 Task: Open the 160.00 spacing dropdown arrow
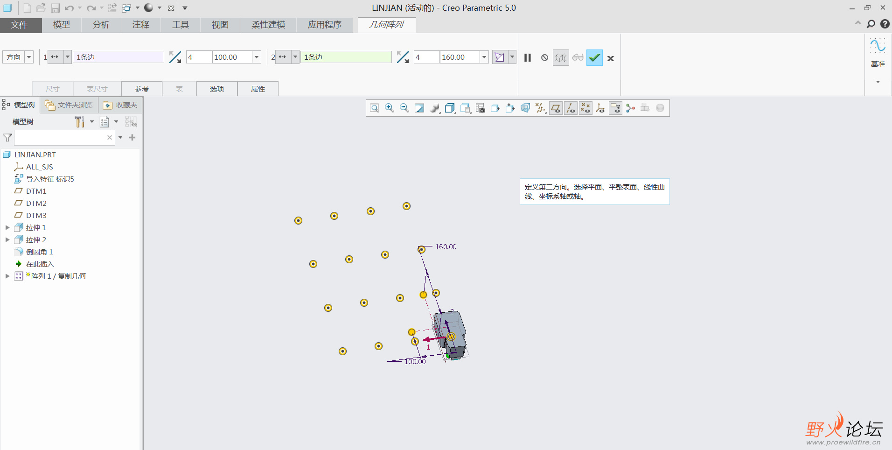(484, 57)
